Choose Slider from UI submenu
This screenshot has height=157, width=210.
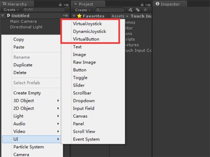[x=79, y=85]
